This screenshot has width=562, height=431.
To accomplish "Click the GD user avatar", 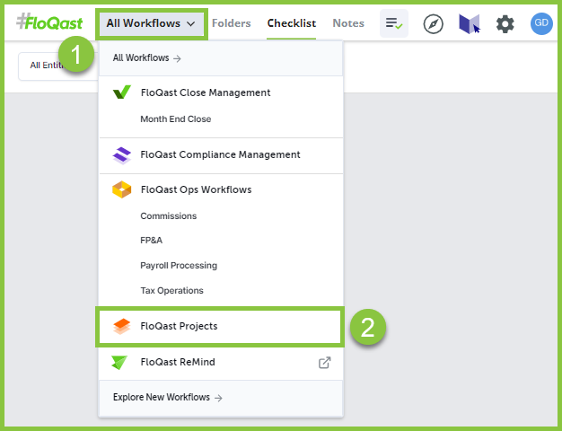I will (541, 23).
